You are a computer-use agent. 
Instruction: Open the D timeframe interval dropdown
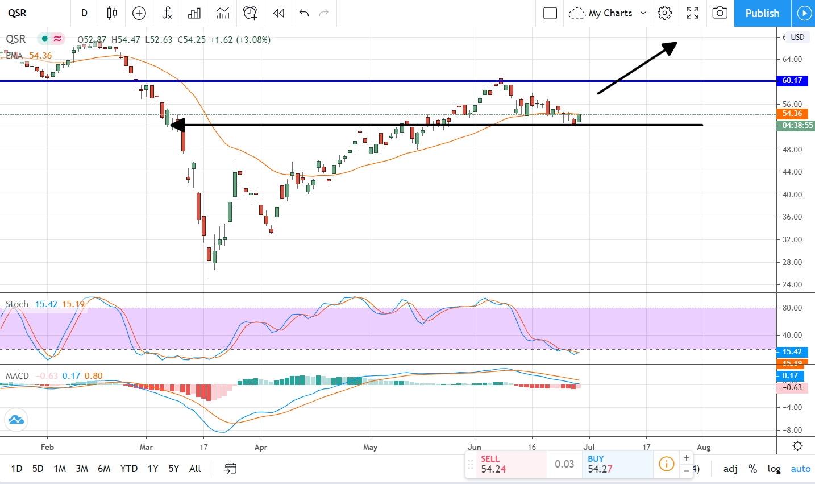click(x=84, y=13)
